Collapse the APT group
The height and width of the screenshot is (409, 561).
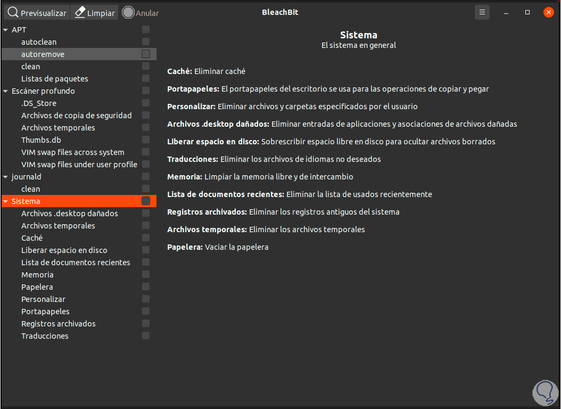click(x=6, y=30)
